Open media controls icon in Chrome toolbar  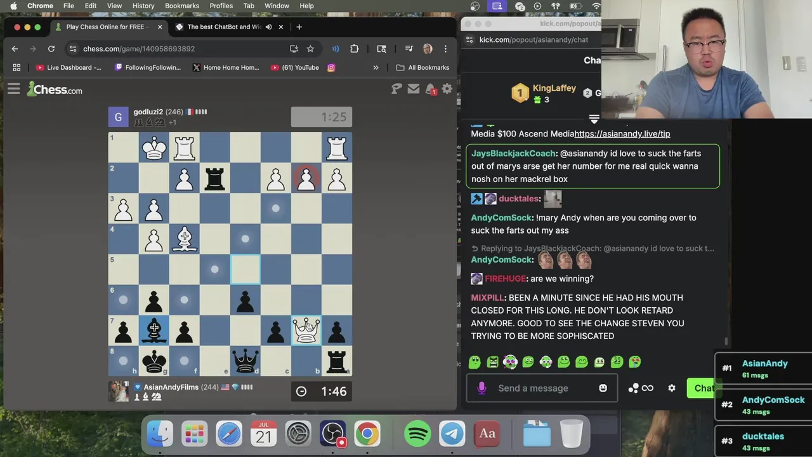(x=409, y=48)
